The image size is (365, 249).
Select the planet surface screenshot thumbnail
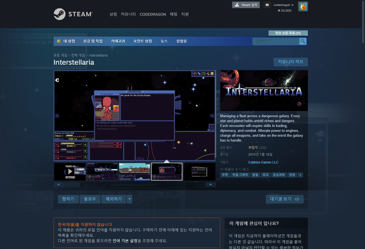[134, 172]
